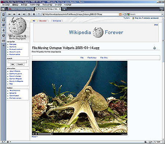Reload the page with the toolbar reload icon
The image size is (165, 144).
[x=29, y=14]
